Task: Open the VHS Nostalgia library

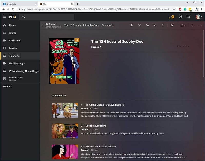Action: point(20,64)
